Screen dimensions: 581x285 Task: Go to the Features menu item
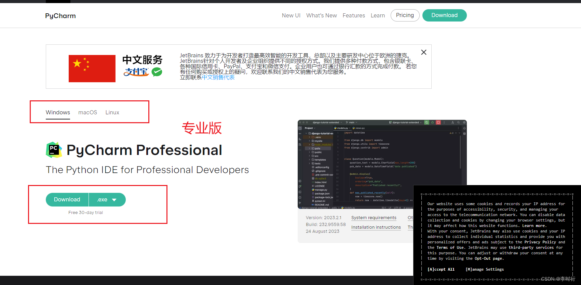click(354, 15)
